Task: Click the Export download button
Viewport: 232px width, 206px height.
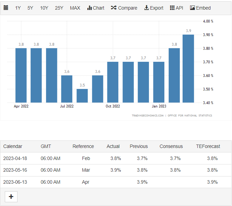Action: [x=153, y=8]
